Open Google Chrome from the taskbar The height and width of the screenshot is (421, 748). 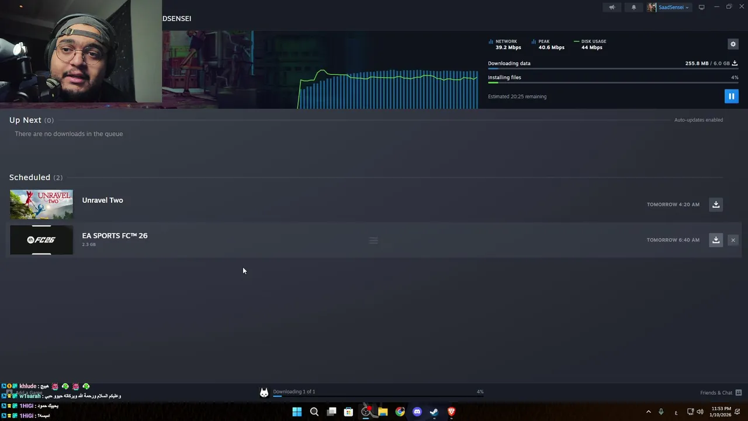[x=400, y=412]
